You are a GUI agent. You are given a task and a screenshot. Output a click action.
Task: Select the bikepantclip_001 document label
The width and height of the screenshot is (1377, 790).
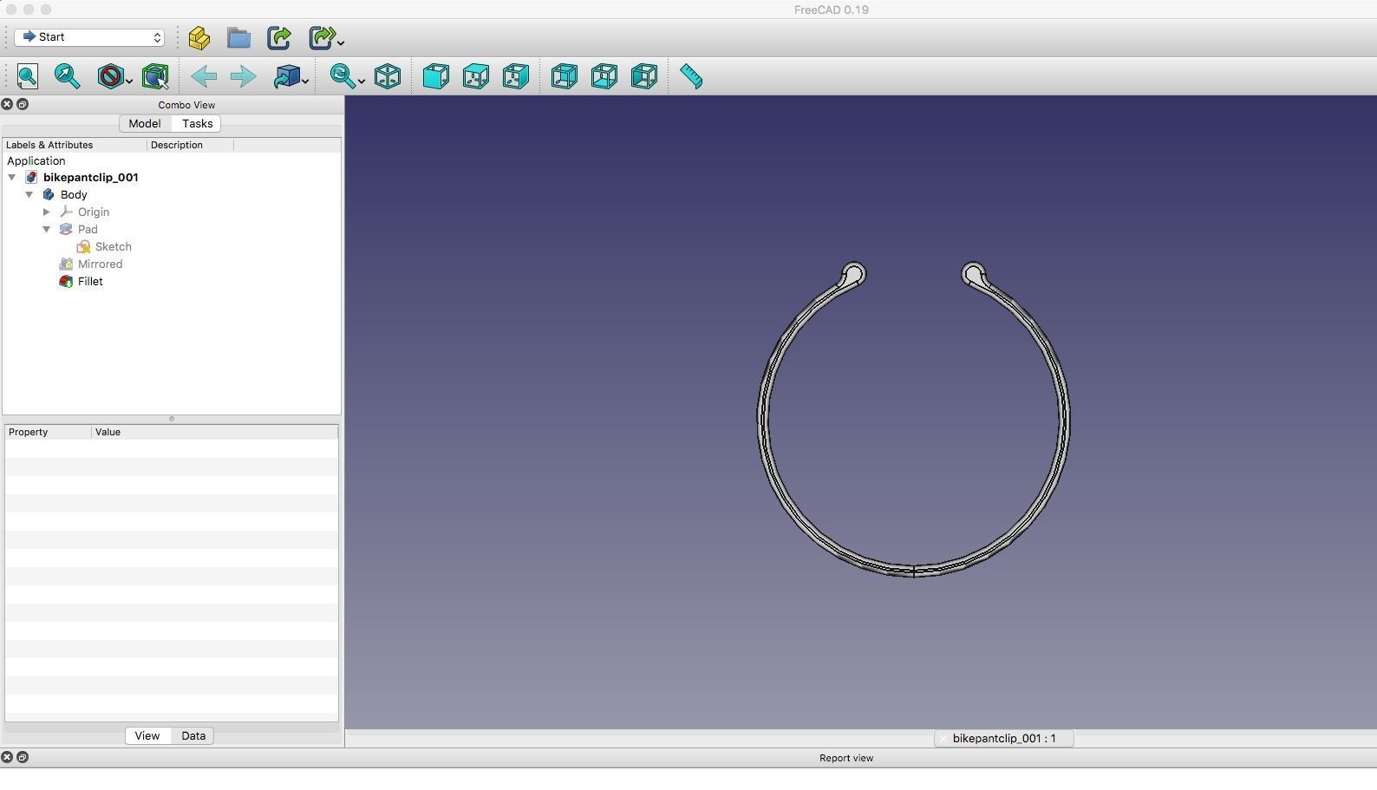91,177
